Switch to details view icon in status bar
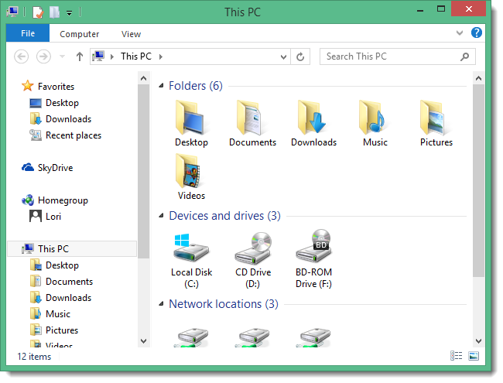This screenshot has height=383, width=503. (456, 356)
